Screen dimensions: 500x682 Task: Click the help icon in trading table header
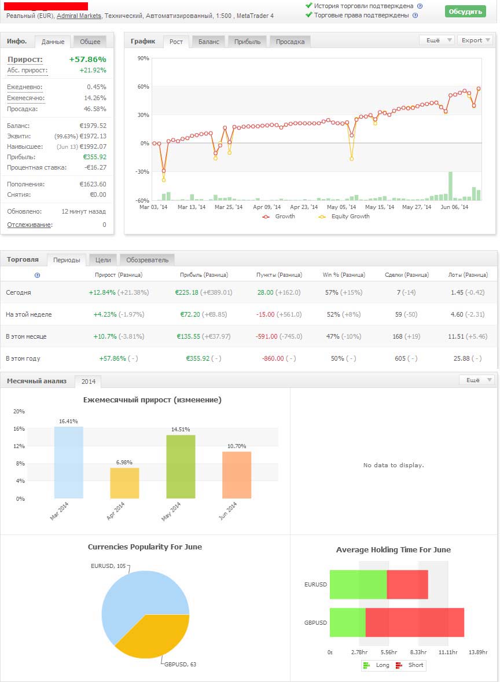click(x=38, y=275)
